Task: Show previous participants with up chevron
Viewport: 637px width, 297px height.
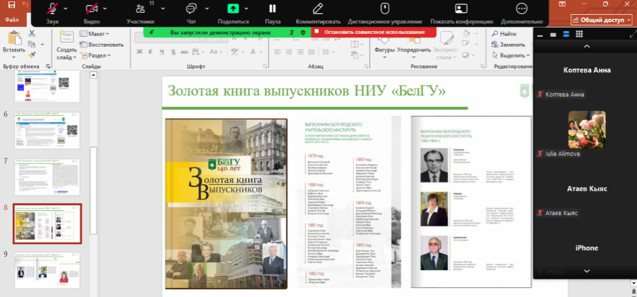Action: click(587, 46)
